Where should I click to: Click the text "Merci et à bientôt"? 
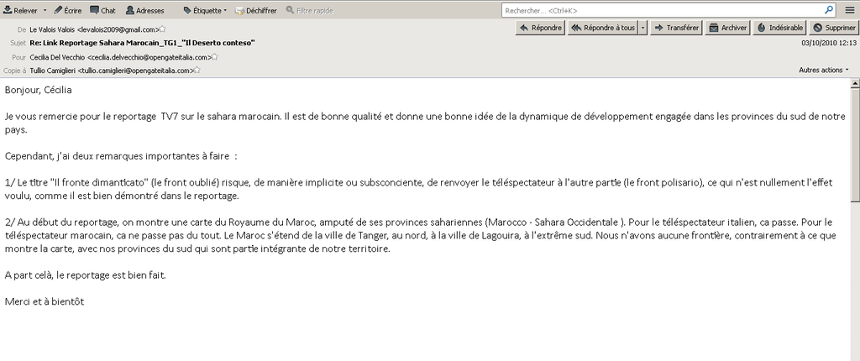pos(45,301)
